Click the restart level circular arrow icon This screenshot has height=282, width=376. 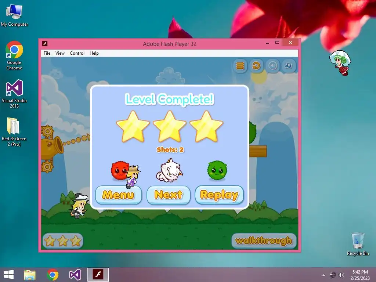[256, 65]
